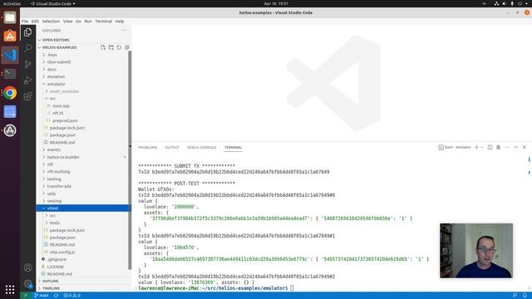
Task: Switch to the PROBLEMS tab
Action: (148, 148)
